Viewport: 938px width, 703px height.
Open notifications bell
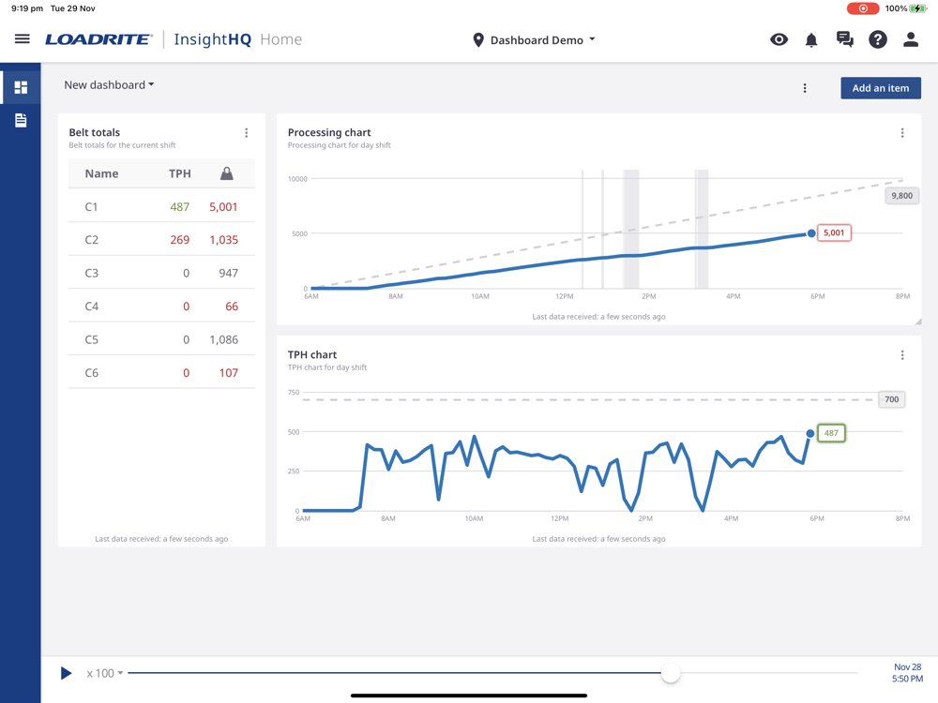pos(811,40)
